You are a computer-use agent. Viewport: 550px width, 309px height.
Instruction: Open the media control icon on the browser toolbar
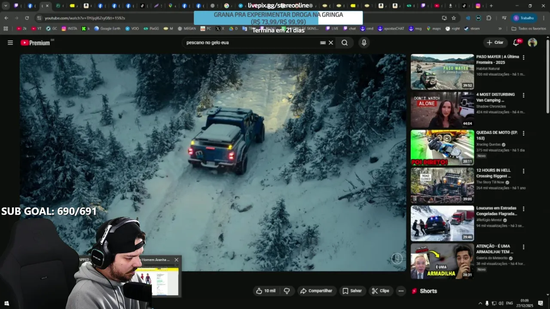pyautogui.click(x=504, y=18)
